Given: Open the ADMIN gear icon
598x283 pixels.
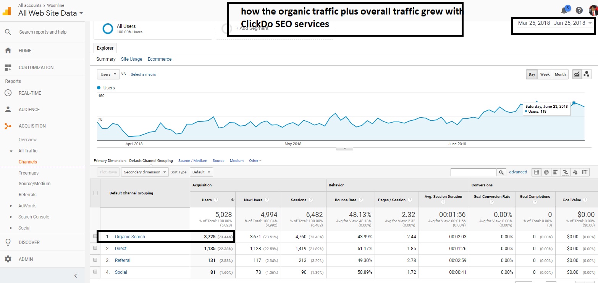Looking at the screenshot, I should tap(8, 259).
